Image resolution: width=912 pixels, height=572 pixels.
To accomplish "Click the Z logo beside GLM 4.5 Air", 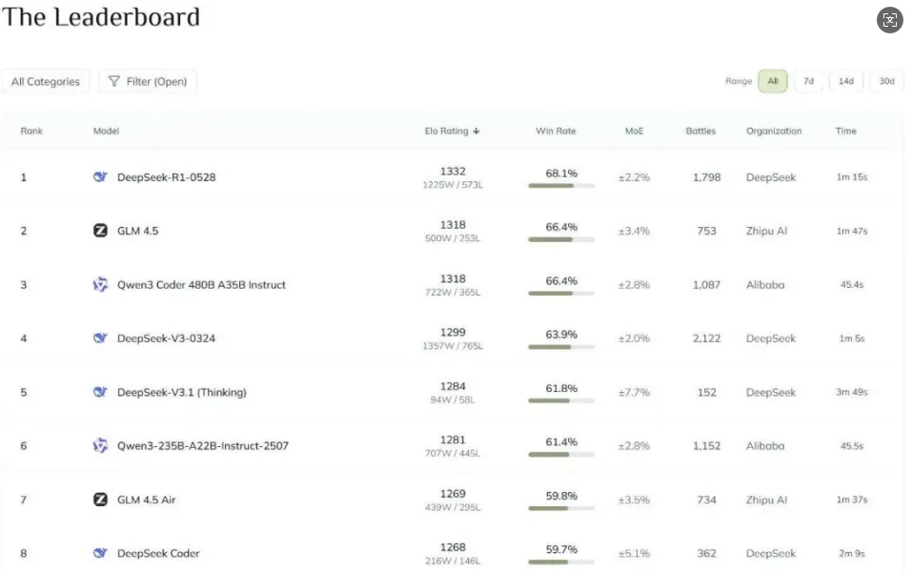I will tap(100, 500).
